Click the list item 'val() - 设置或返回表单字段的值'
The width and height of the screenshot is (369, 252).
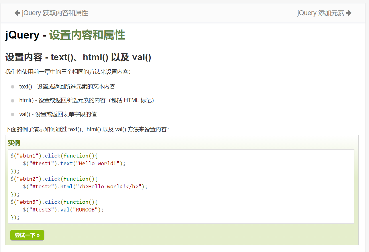pos(58,114)
